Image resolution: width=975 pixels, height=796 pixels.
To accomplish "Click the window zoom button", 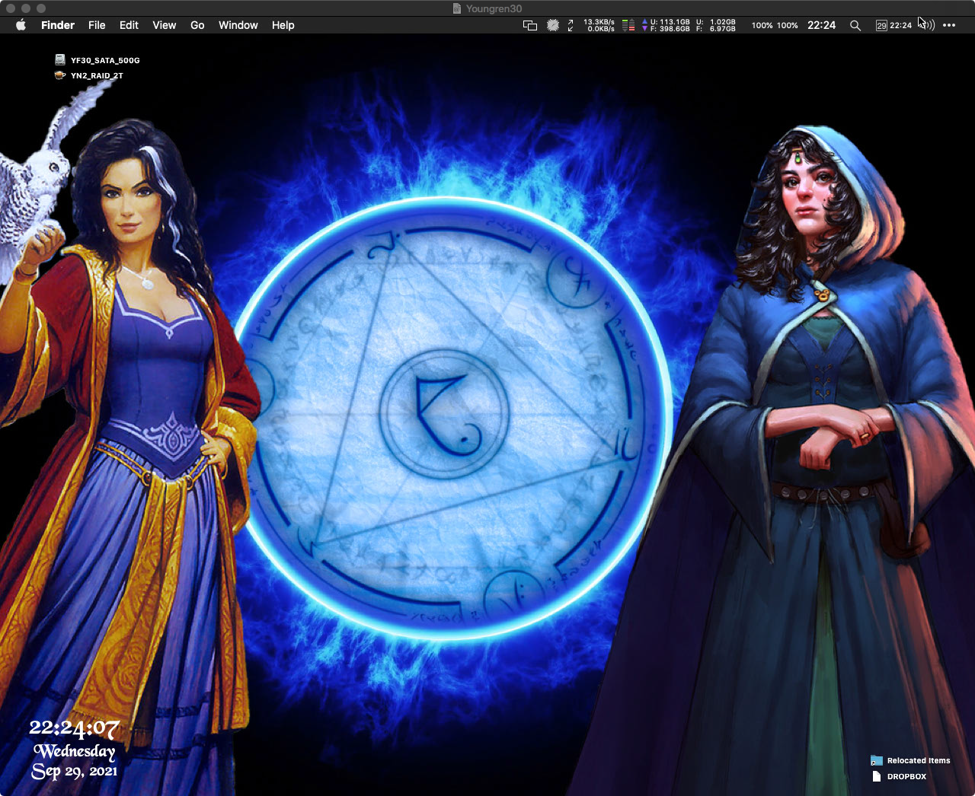I will point(41,8).
